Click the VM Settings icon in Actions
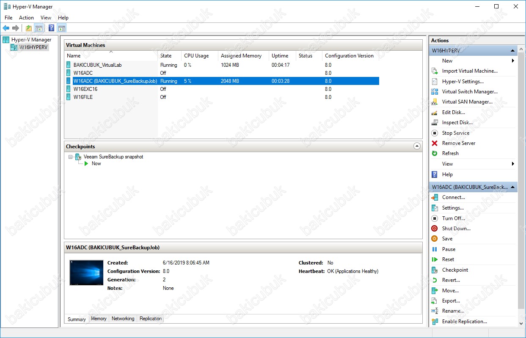 pyautogui.click(x=434, y=208)
